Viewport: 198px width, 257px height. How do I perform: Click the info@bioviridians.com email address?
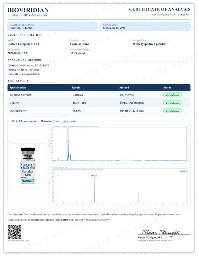tap(18, 241)
